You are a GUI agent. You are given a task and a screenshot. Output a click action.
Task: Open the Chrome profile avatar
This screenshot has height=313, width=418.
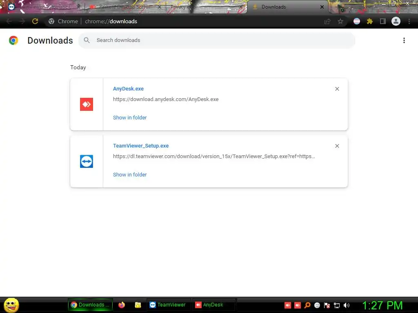tap(396, 21)
